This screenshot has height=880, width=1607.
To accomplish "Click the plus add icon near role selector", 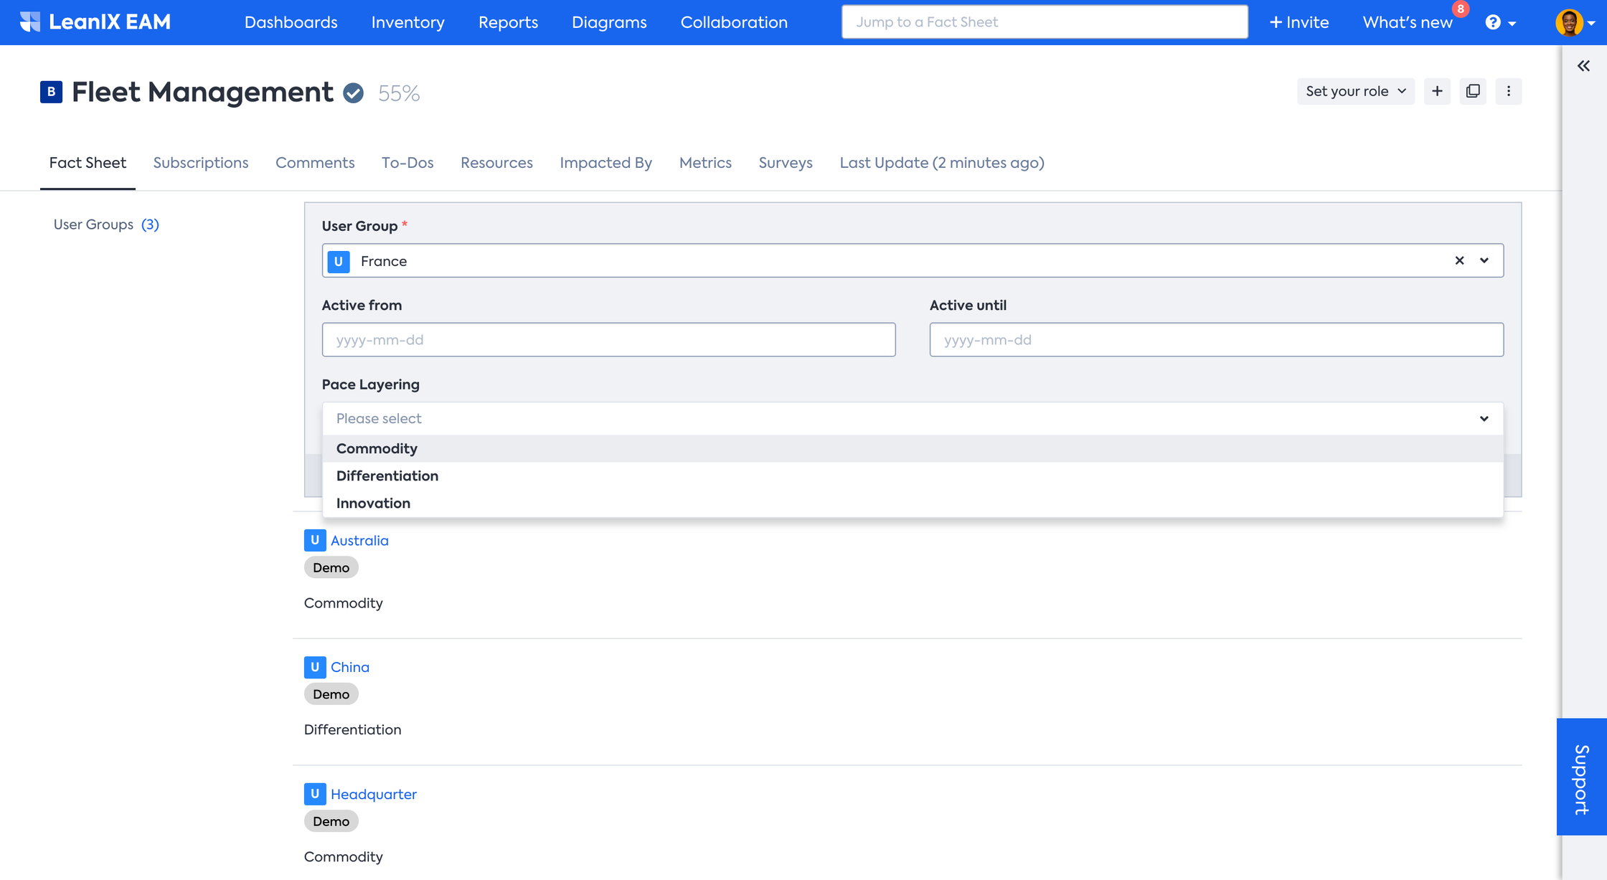I will point(1437,91).
